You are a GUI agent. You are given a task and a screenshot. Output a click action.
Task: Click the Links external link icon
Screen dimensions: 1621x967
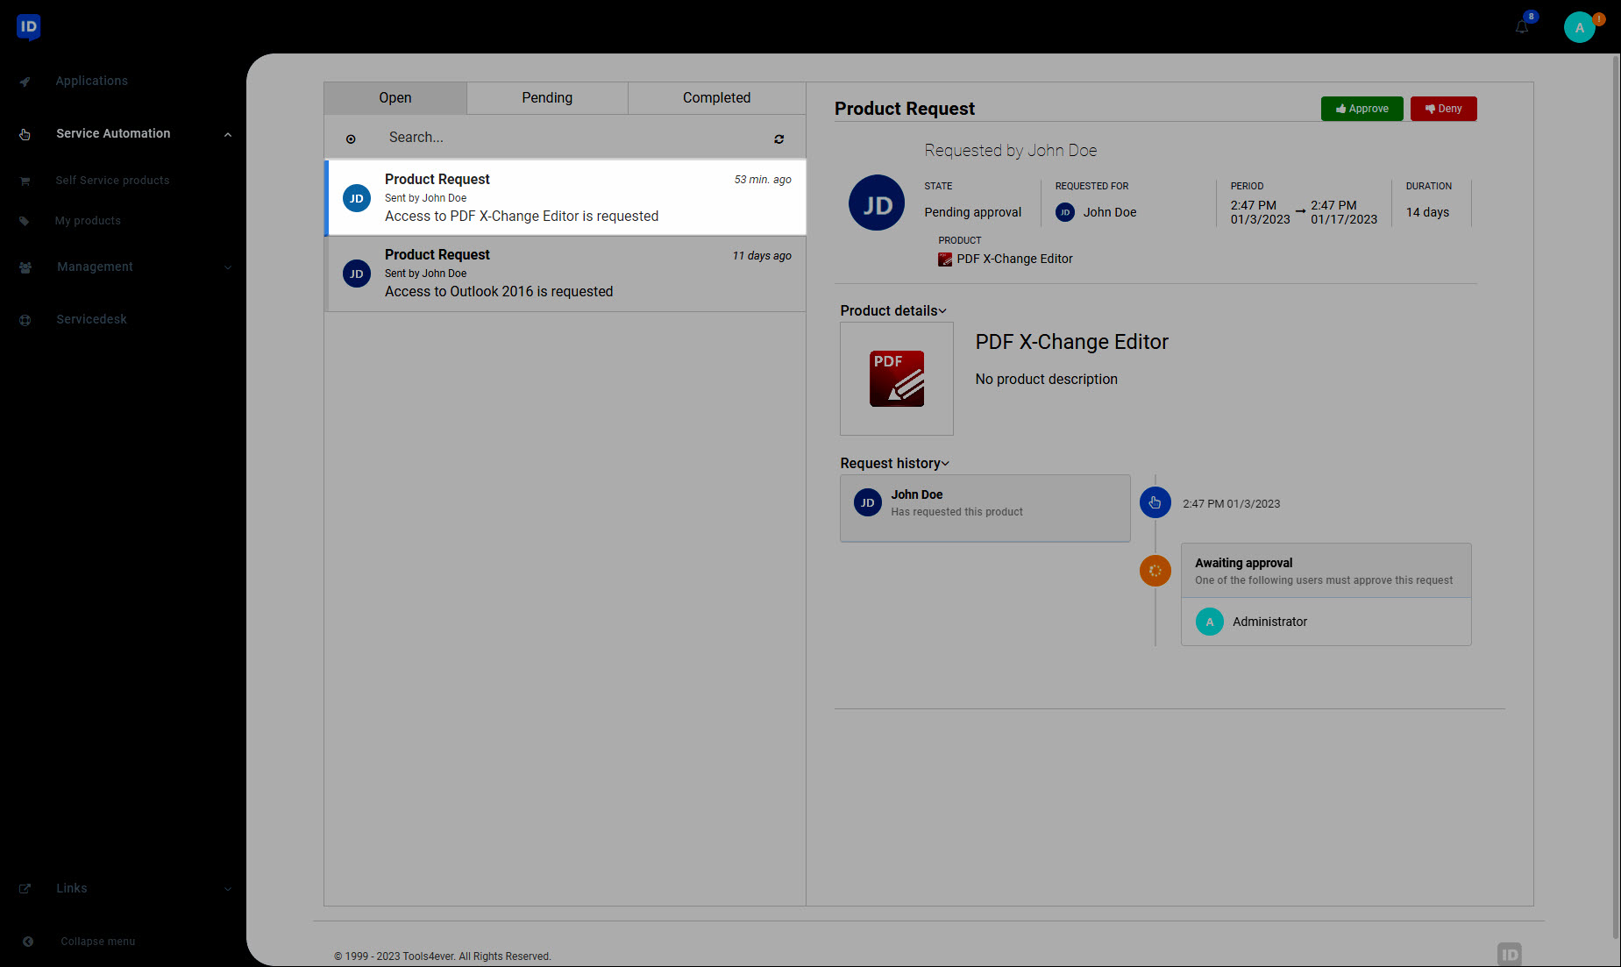[25, 889]
